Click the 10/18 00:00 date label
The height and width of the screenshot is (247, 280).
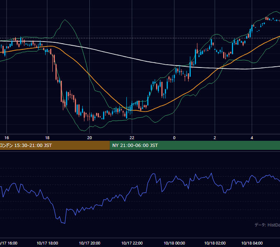tap(174, 243)
